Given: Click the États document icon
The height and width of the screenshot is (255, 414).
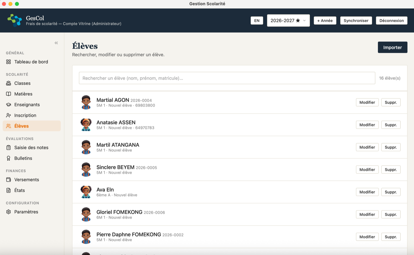Looking at the screenshot, I should 9,190.
